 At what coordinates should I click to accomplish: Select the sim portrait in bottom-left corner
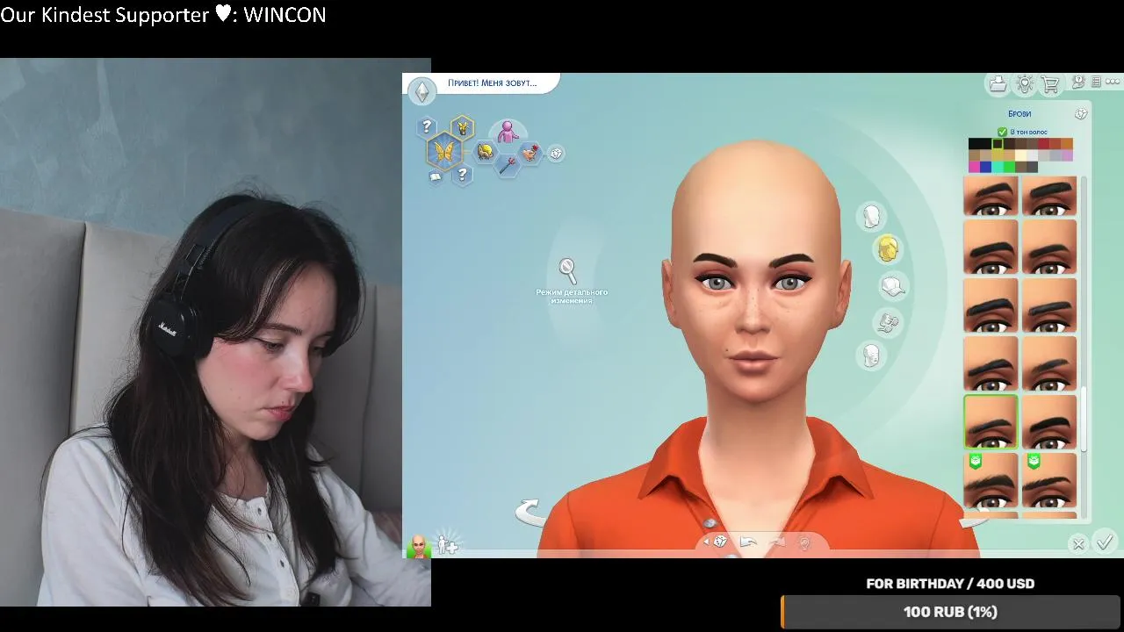pyautogui.click(x=419, y=546)
